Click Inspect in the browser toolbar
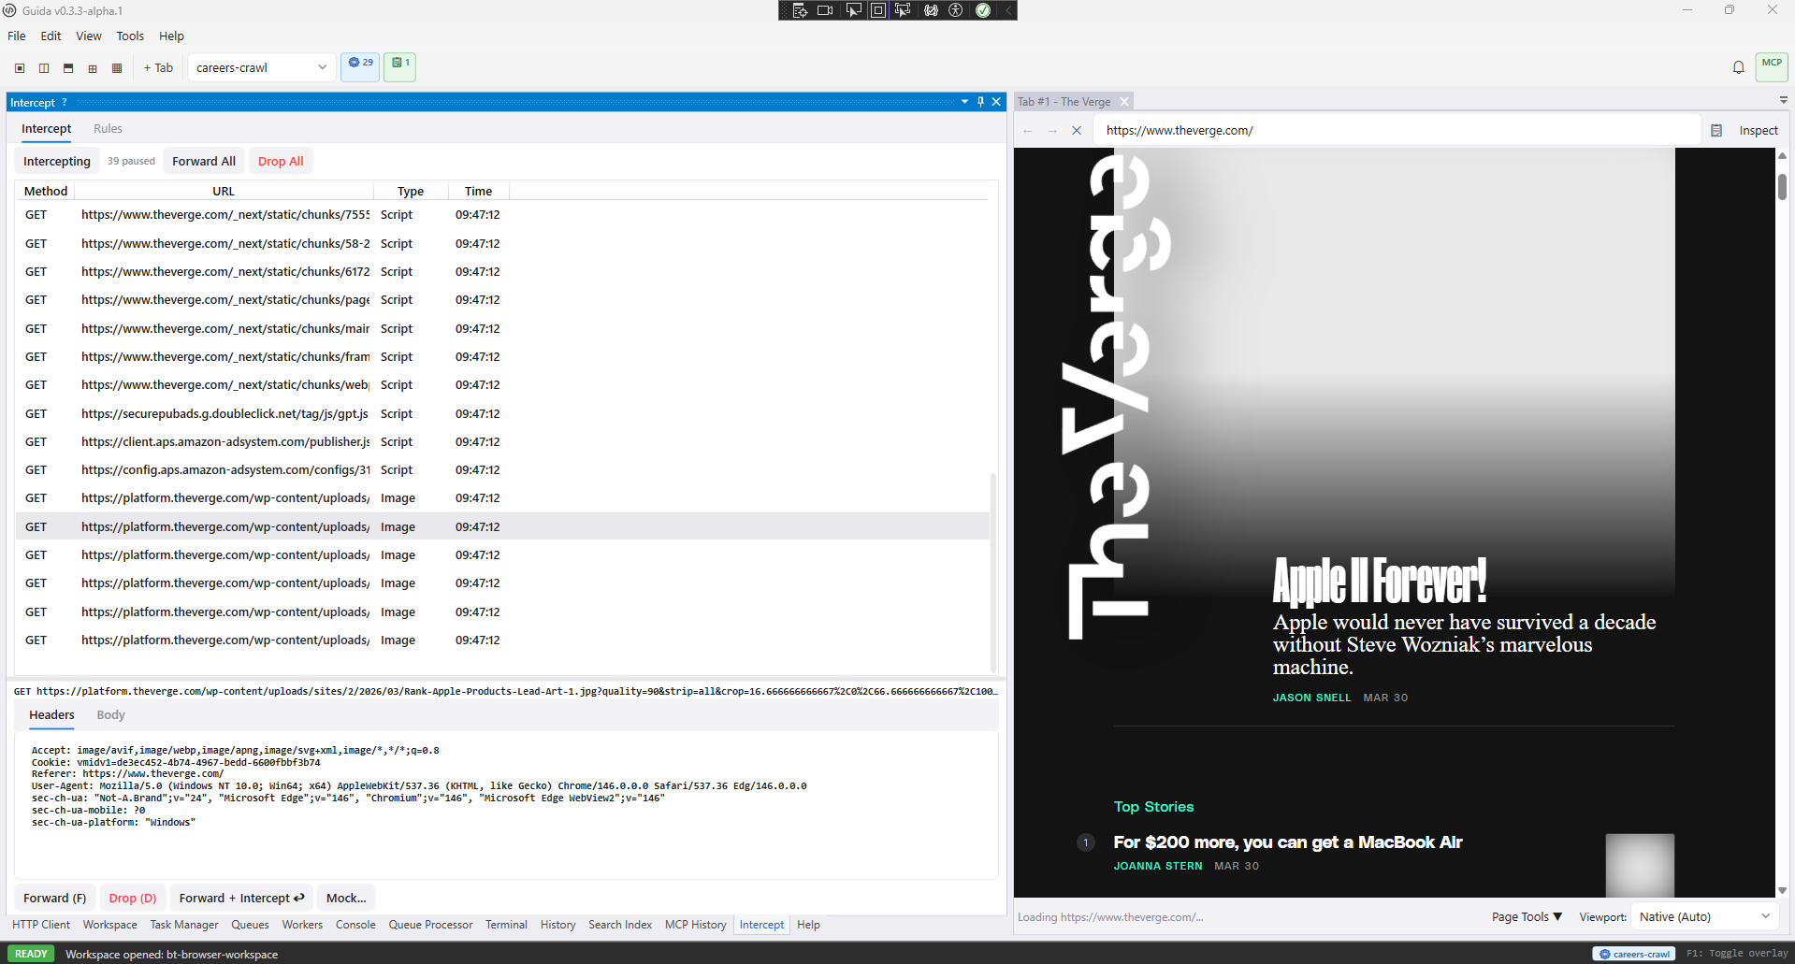Image resolution: width=1795 pixels, height=964 pixels. pyautogui.click(x=1759, y=131)
